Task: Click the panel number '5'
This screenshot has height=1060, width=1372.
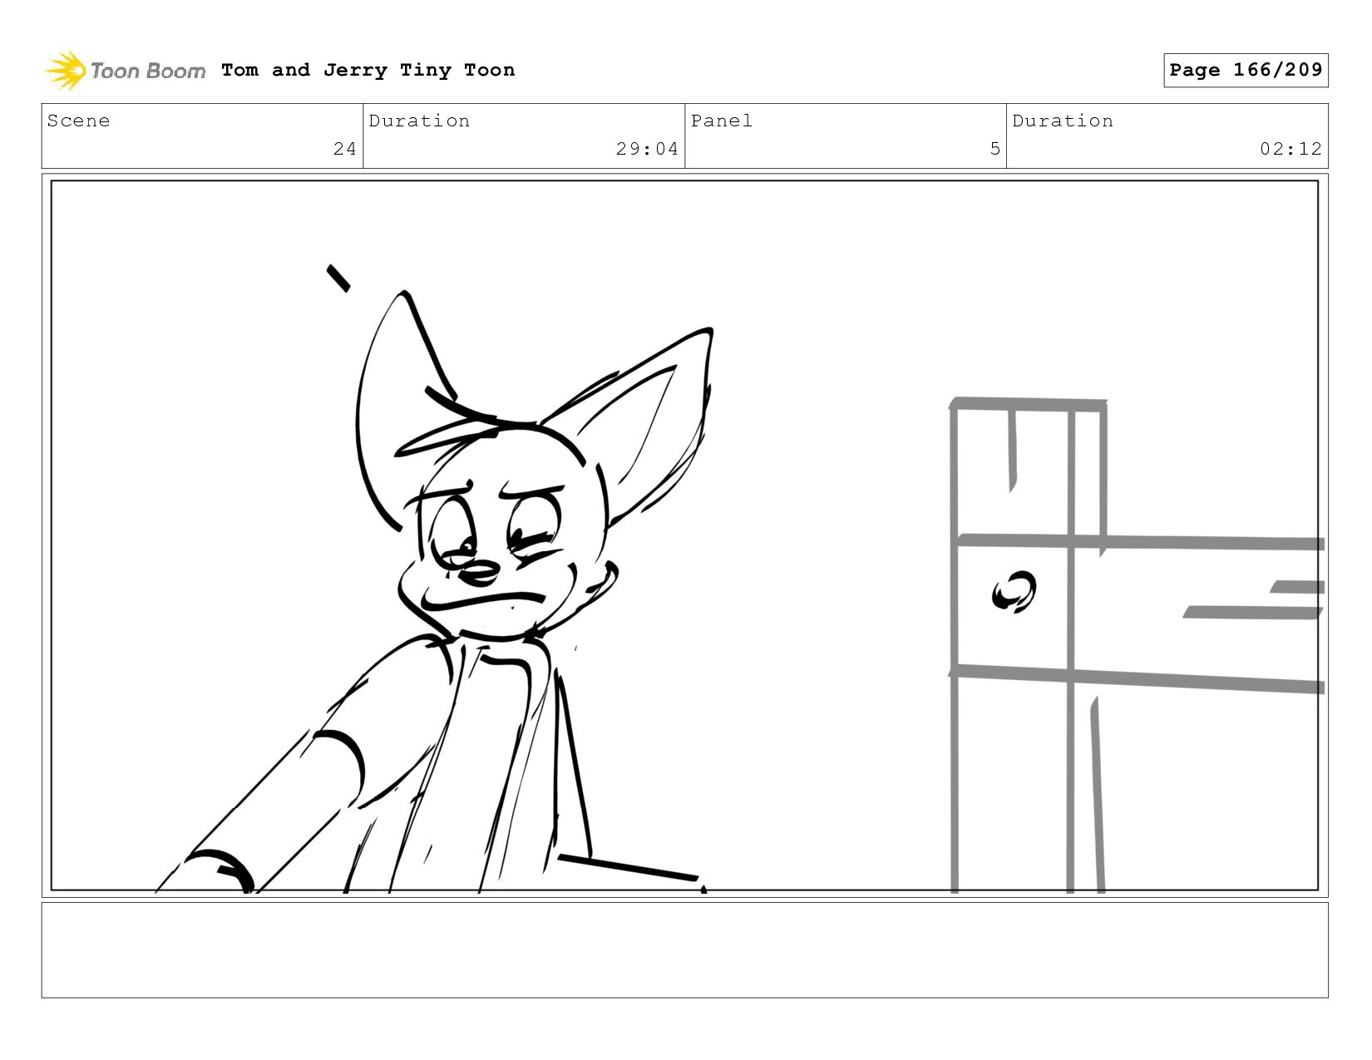Action: point(995,149)
